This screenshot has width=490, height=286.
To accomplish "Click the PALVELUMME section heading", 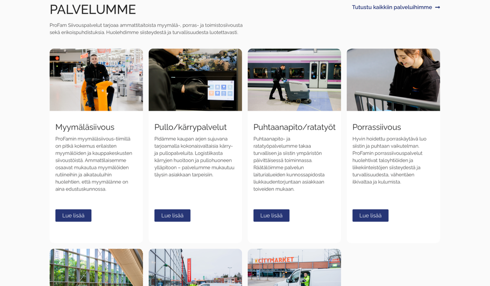I will tap(93, 10).
